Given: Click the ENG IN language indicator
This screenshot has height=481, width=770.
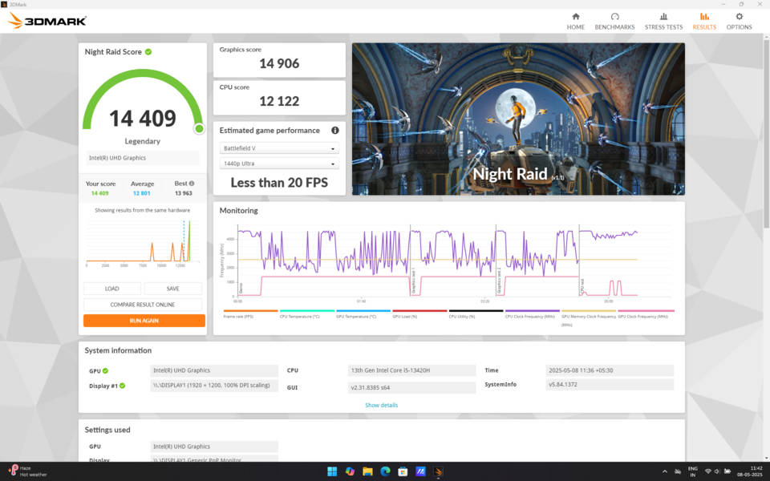Looking at the screenshot, I should (x=692, y=471).
